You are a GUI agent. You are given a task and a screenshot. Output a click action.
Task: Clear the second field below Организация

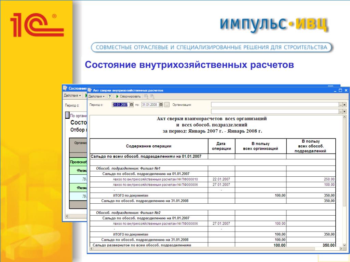[x=345, y=112]
